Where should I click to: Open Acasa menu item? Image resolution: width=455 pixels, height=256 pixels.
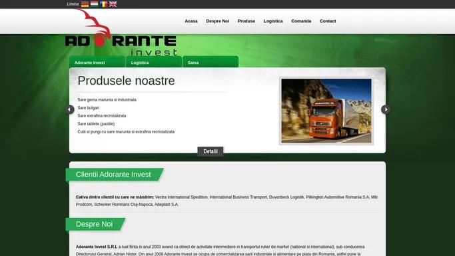[191, 21]
